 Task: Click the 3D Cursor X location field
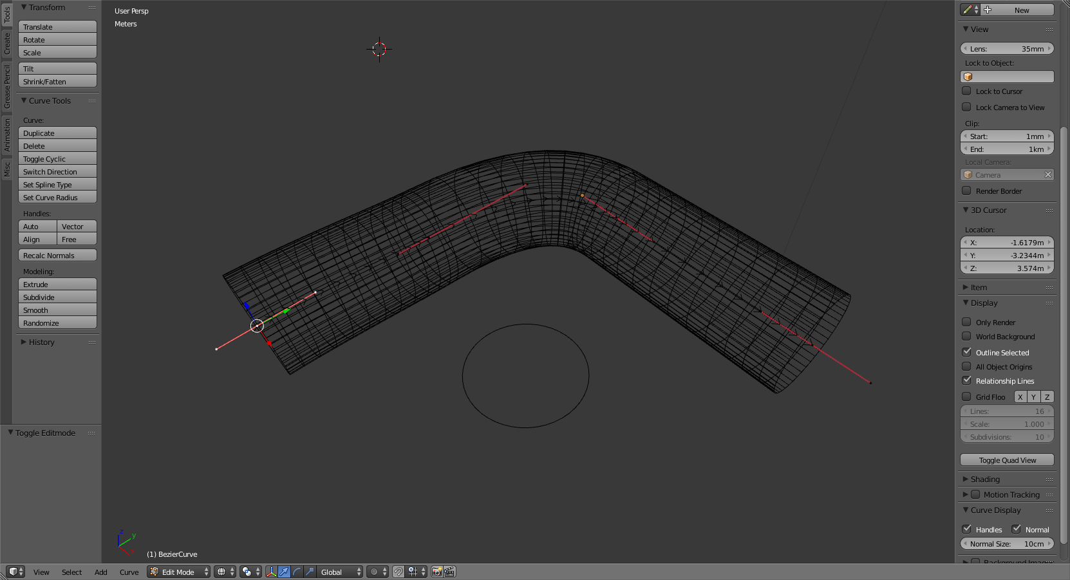coord(1007,242)
